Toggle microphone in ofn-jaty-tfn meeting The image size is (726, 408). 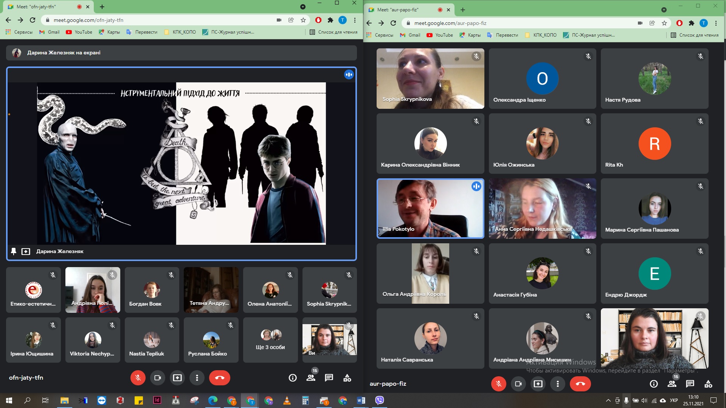pos(138,378)
